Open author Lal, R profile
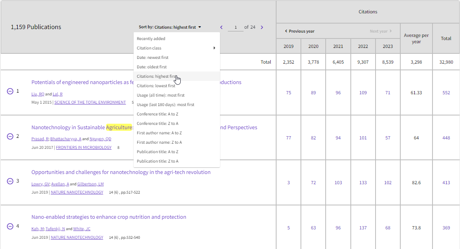Screen dimensions: 460x249 click(57, 94)
